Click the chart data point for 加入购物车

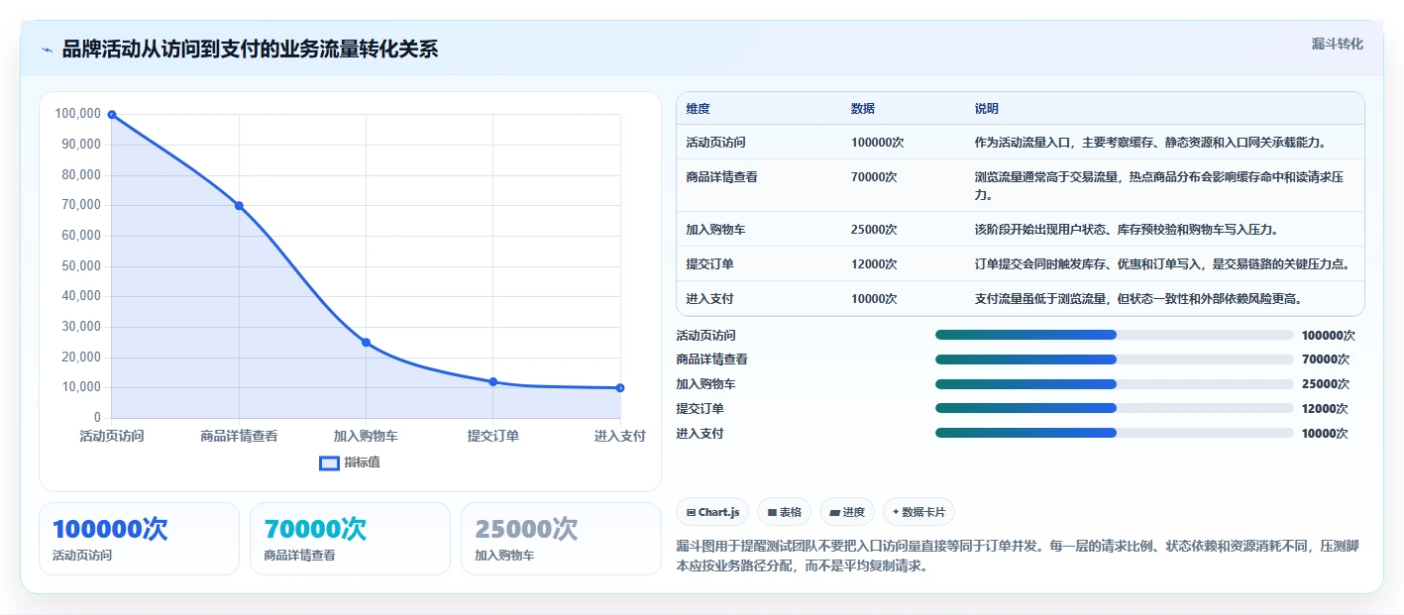tap(366, 343)
